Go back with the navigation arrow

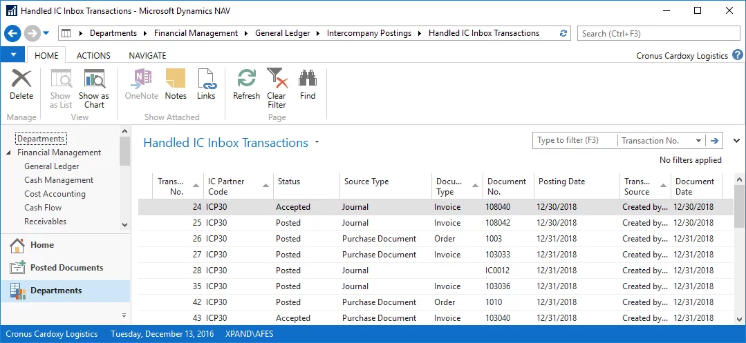tap(12, 33)
